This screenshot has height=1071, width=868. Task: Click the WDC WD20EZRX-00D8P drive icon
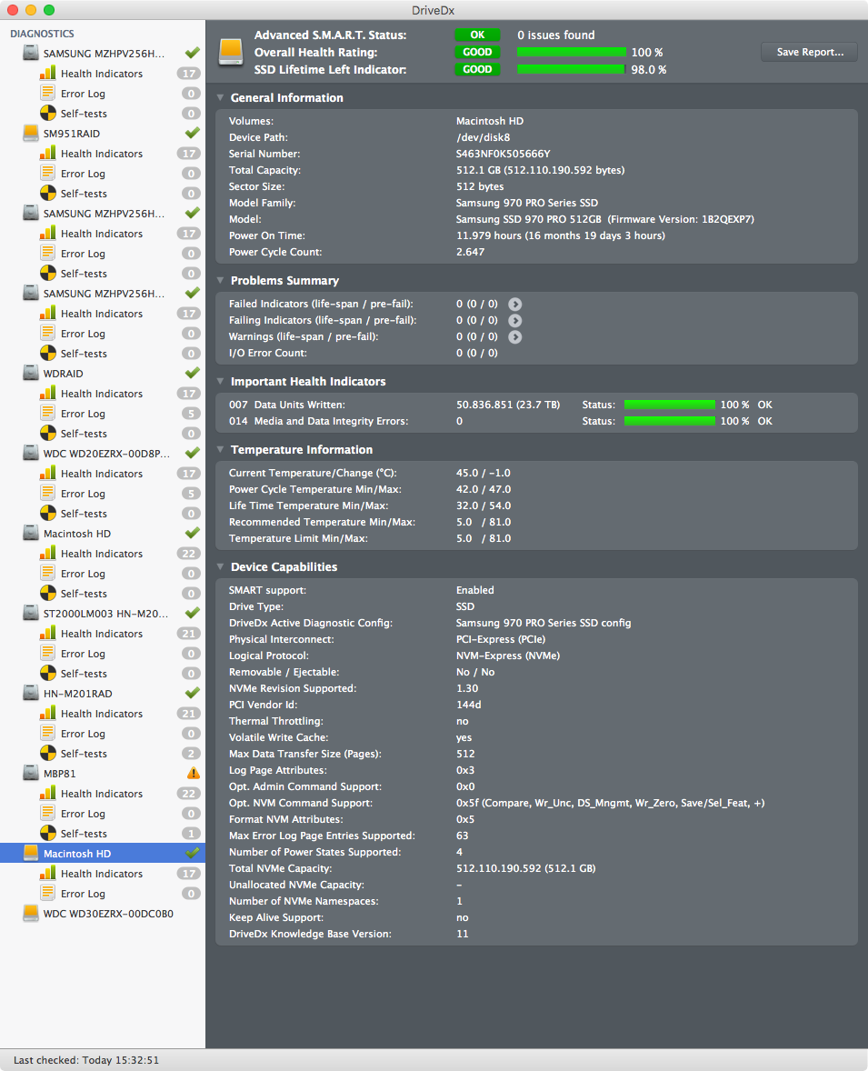coord(31,454)
